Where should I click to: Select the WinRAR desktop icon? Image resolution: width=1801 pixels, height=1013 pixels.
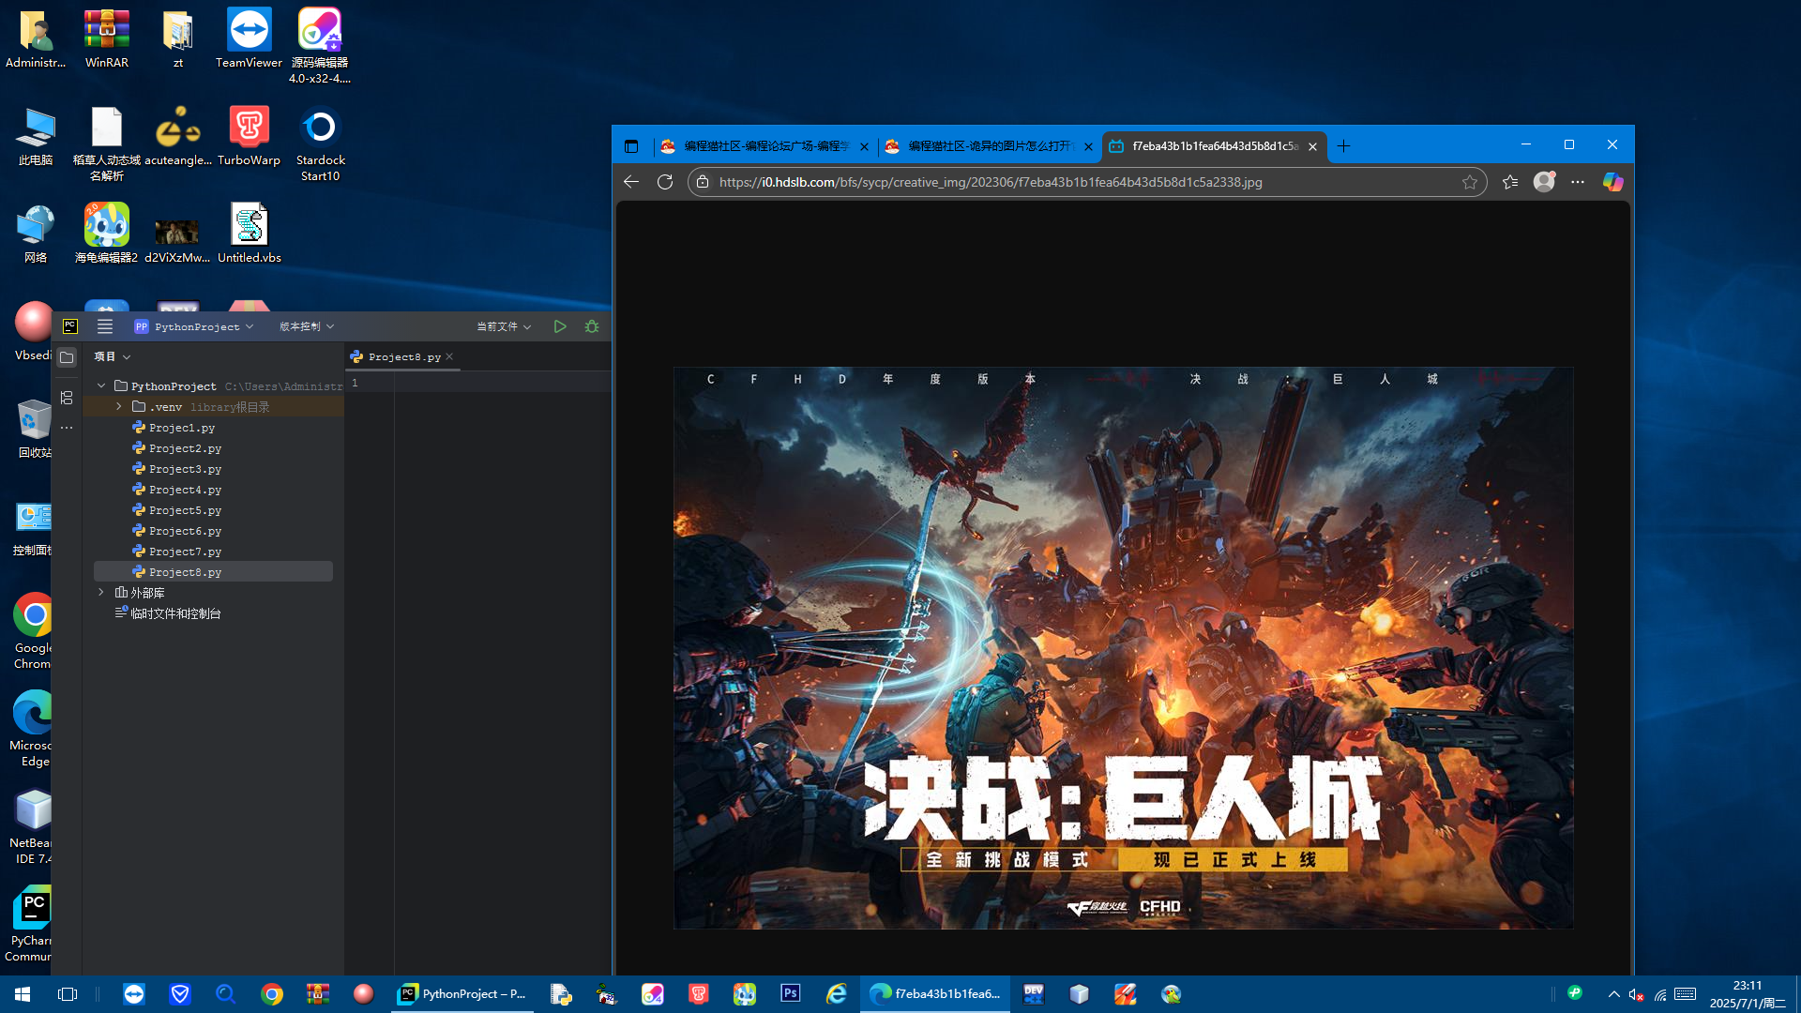[x=107, y=39]
